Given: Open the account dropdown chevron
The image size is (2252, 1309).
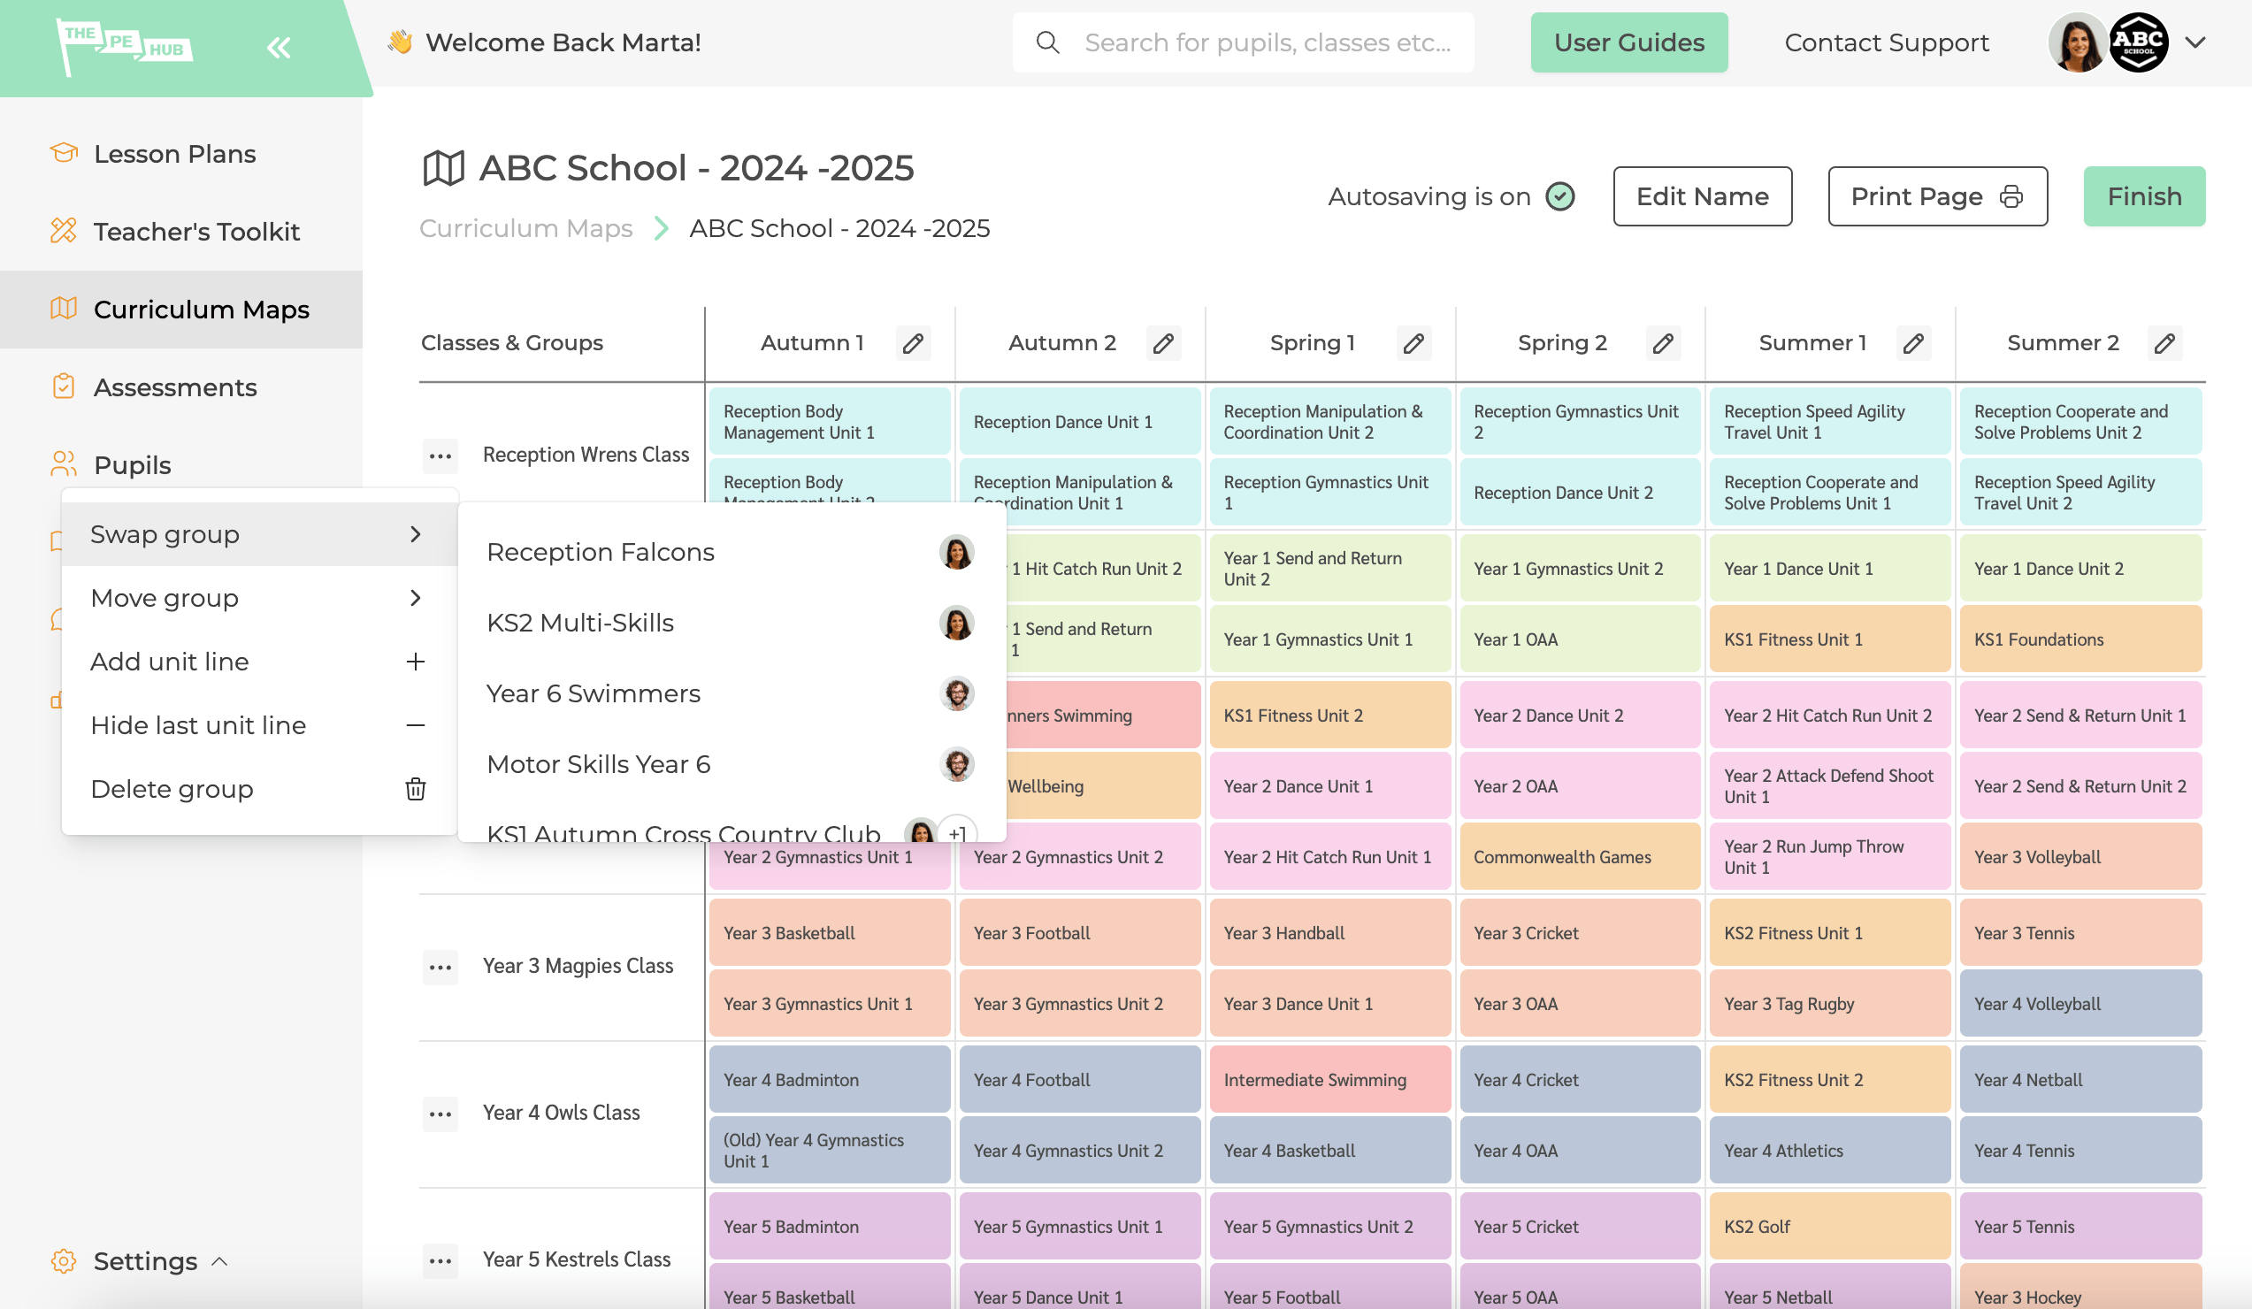Looking at the screenshot, I should point(2195,42).
